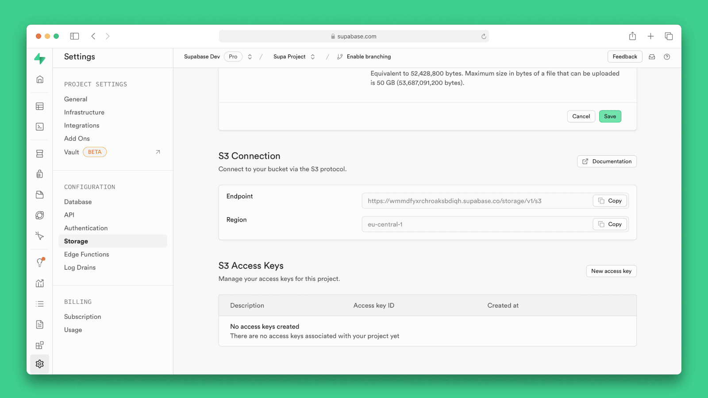Click the 'No access keys created' text

point(265,327)
